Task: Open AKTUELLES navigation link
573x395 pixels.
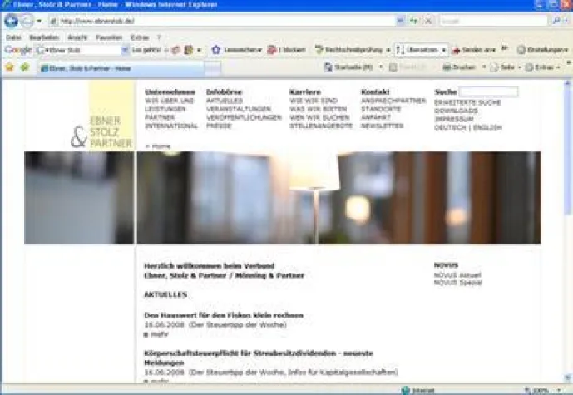Action: (225, 101)
